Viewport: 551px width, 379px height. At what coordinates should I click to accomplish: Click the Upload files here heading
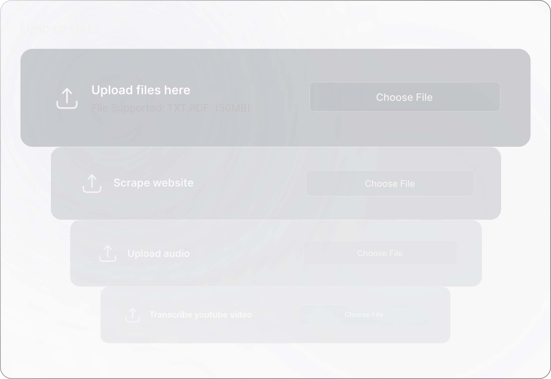141,90
